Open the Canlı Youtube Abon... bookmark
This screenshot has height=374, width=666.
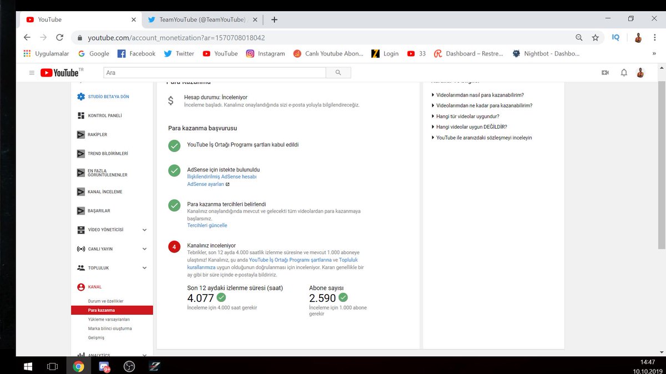pyautogui.click(x=329, y=53)
